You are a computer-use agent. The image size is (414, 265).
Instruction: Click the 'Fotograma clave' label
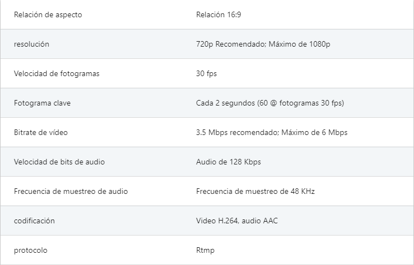coord(42,103)
